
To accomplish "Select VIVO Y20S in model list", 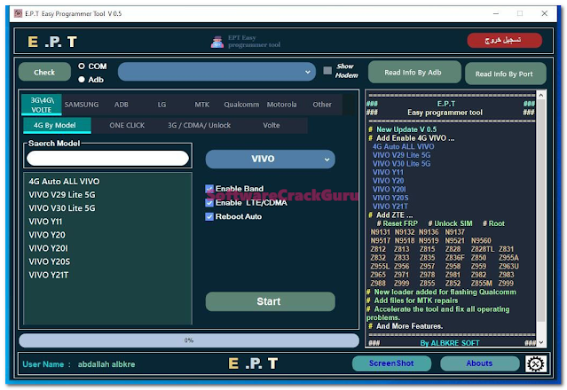I will coord(49,261).
